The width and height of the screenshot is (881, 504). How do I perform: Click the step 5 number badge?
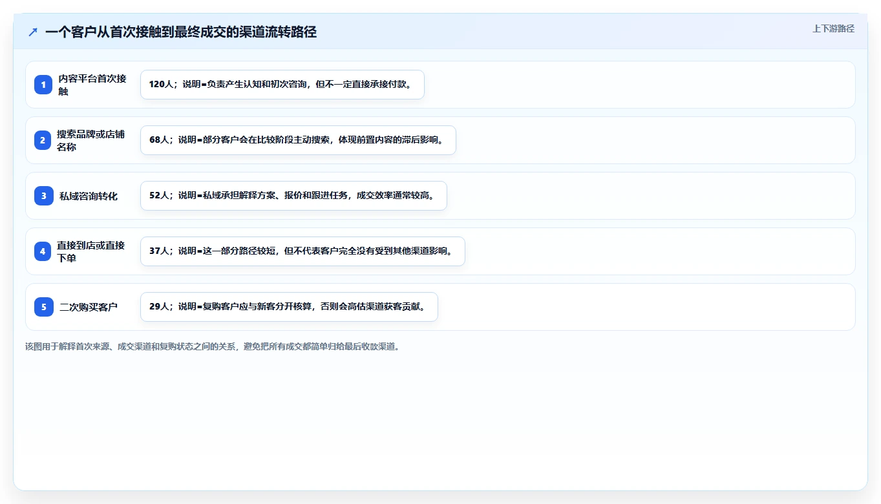(44, 307)
